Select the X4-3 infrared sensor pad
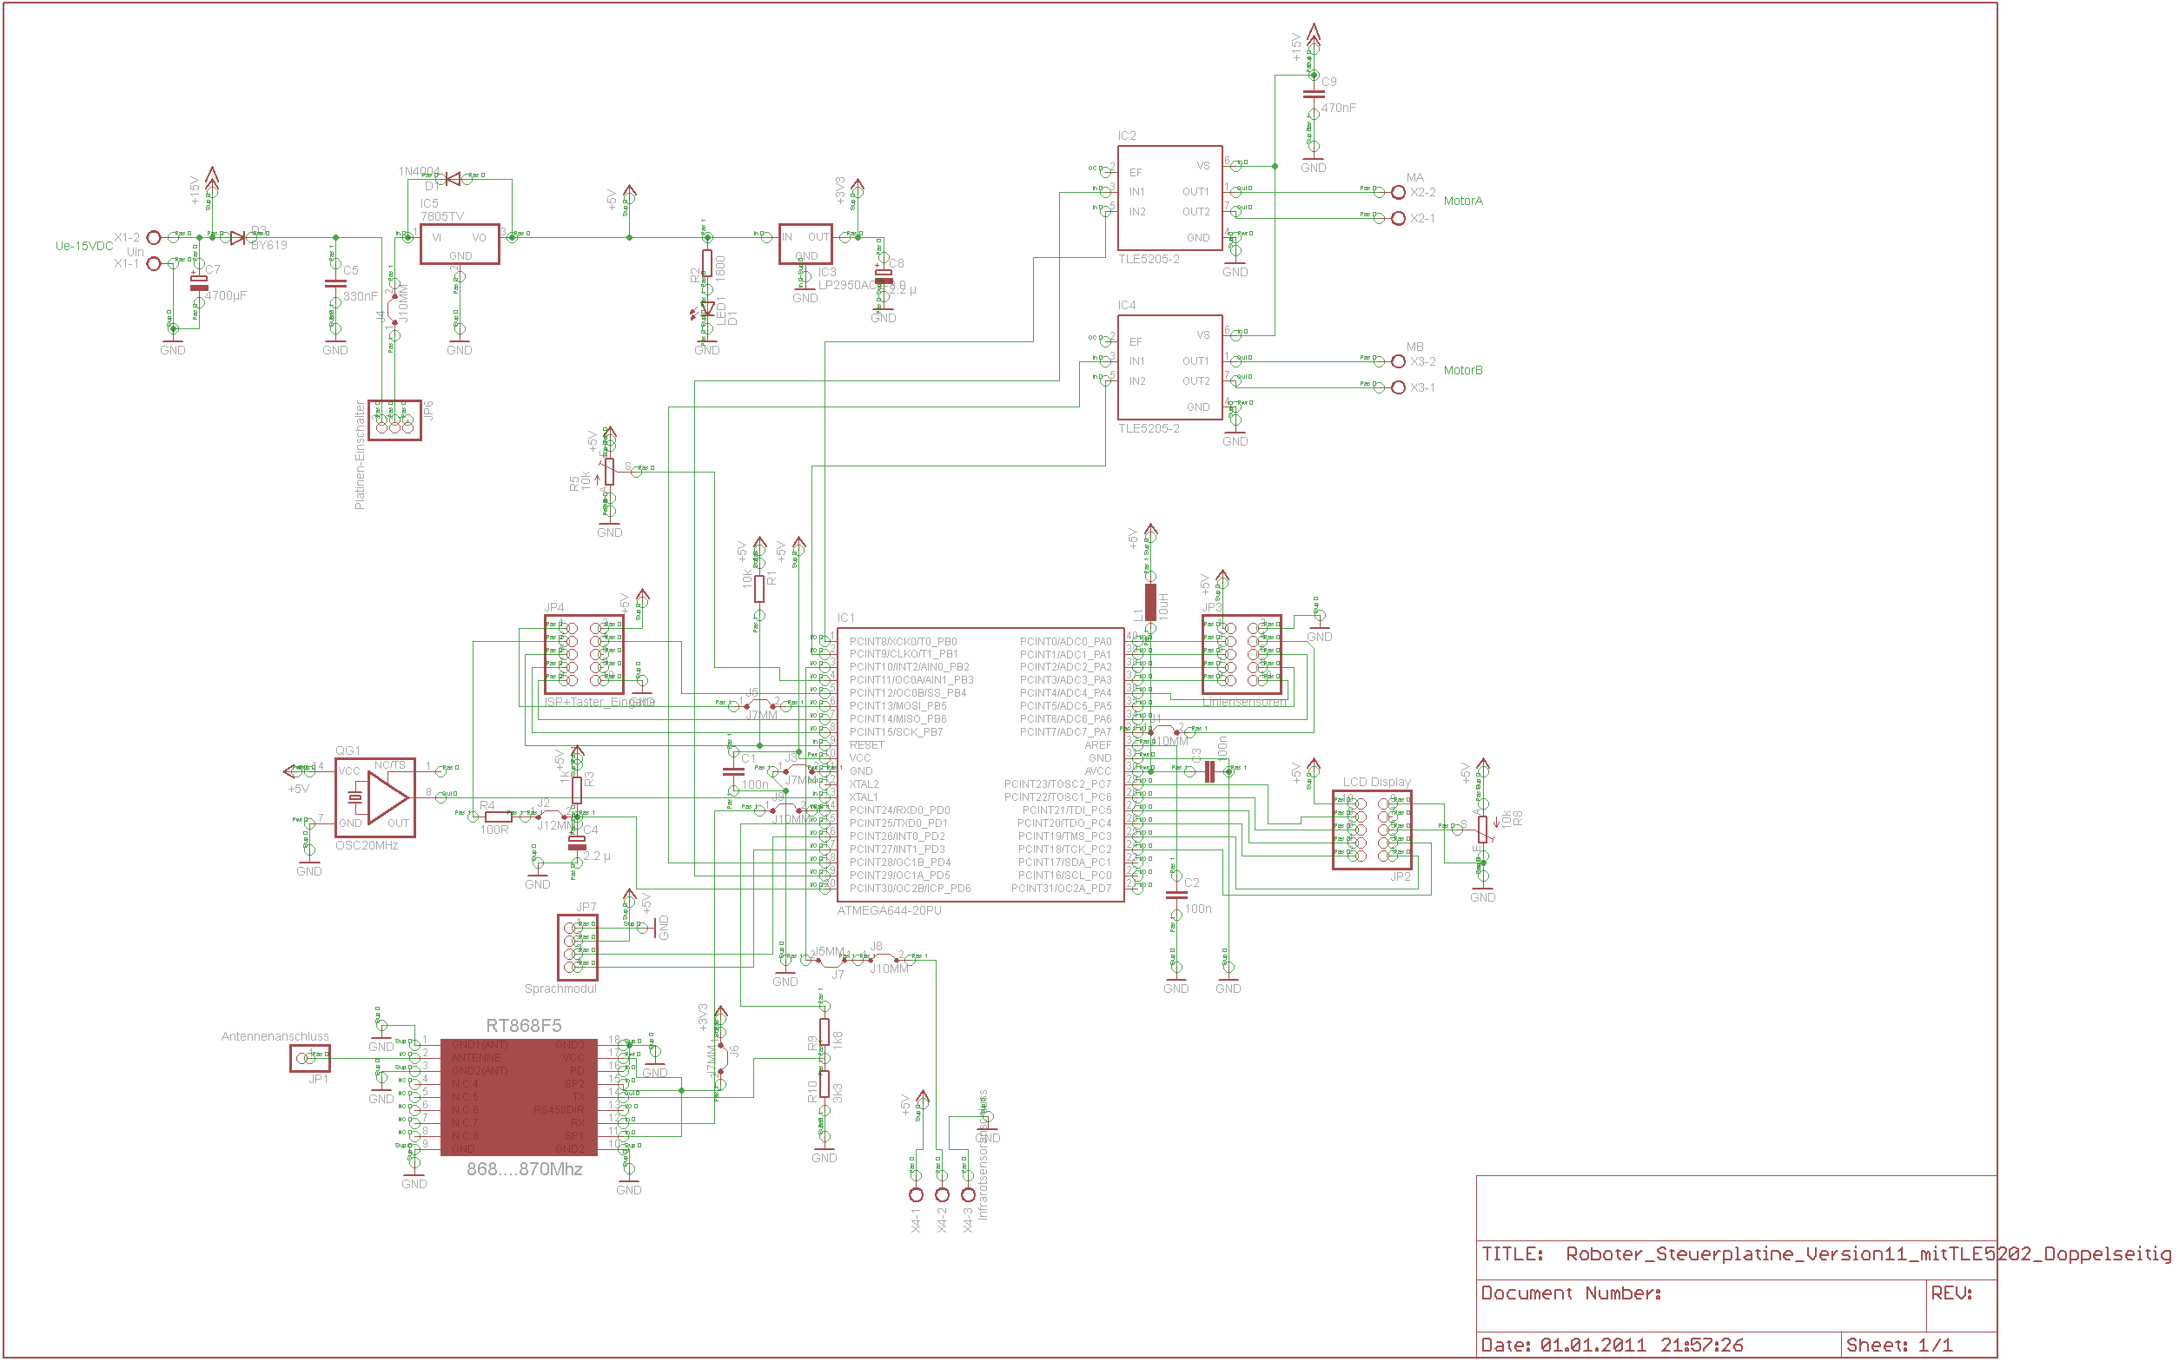Image resolution: width=2179 pixels, height=1362 pixels. 969,1194
